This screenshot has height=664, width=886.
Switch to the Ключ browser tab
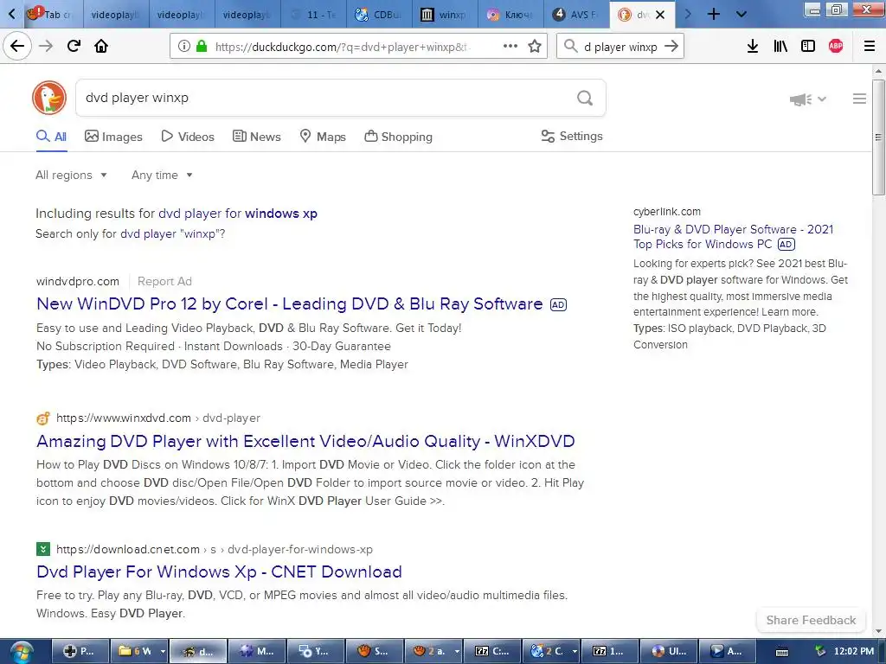pyautogui.click(x=510, y=15)
